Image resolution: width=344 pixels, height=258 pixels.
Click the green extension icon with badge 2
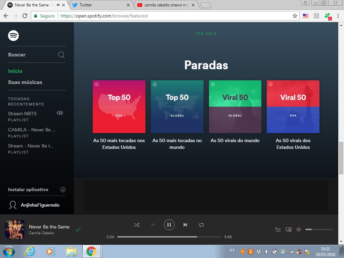coord(328,16)
